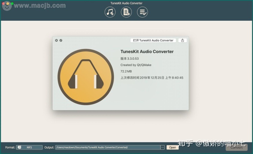Click the yellow minimize window button

(x=8, y=4)
